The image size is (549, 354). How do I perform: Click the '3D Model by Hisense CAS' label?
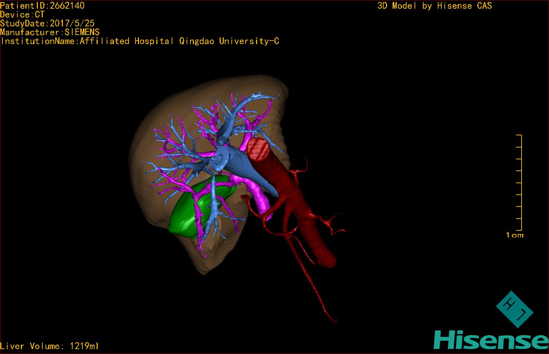(x=435, y=6)
